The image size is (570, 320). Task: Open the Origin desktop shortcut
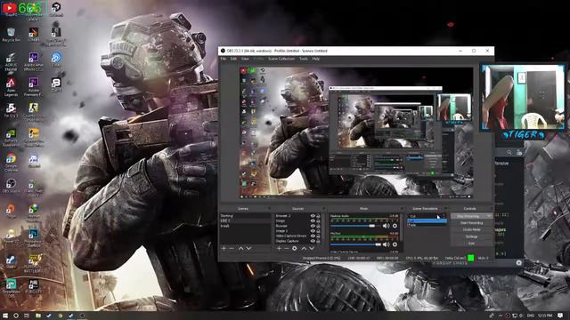(x=11, y=212)
